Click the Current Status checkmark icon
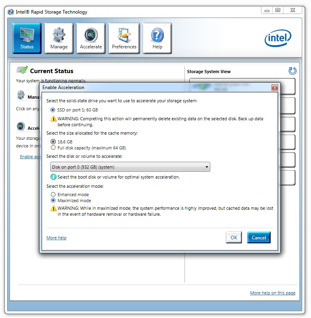Image resolution: width=311 pixels, height=318 pixels. [x=22, y=70]
